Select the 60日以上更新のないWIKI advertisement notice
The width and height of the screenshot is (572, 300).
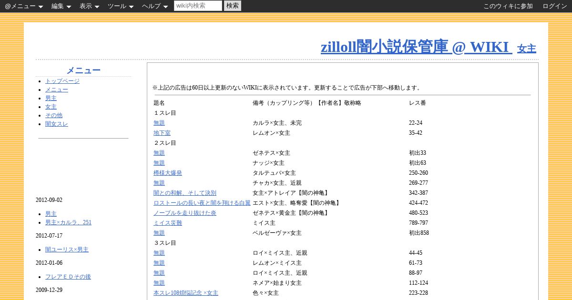pyautogui.click(x=287, y=88)
